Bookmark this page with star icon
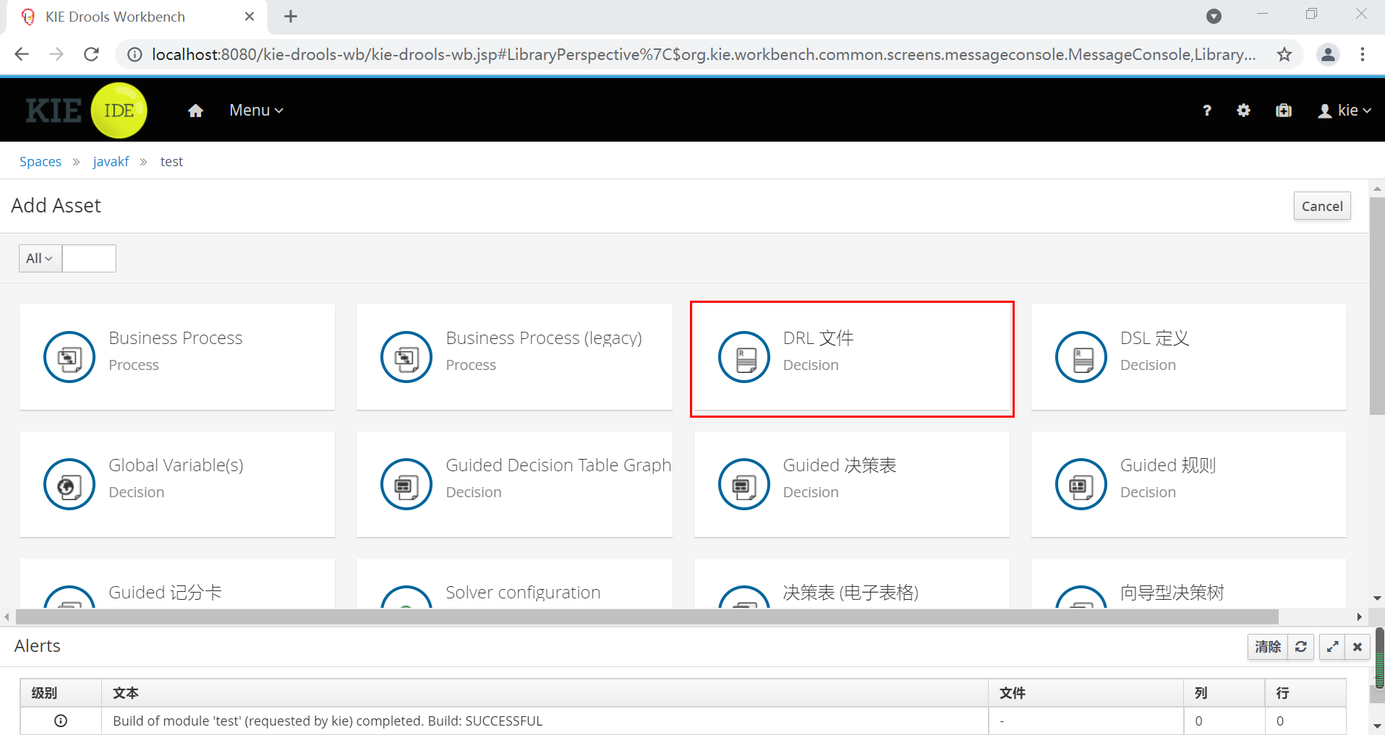This screenshot has height=735, width=1385. (1284, 54)
